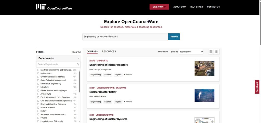Image resolution: width=261 pixels, height=123 pixels.
Task: Tick Linguistics and Philosophy checkbox
Action: tap(38, 121)
